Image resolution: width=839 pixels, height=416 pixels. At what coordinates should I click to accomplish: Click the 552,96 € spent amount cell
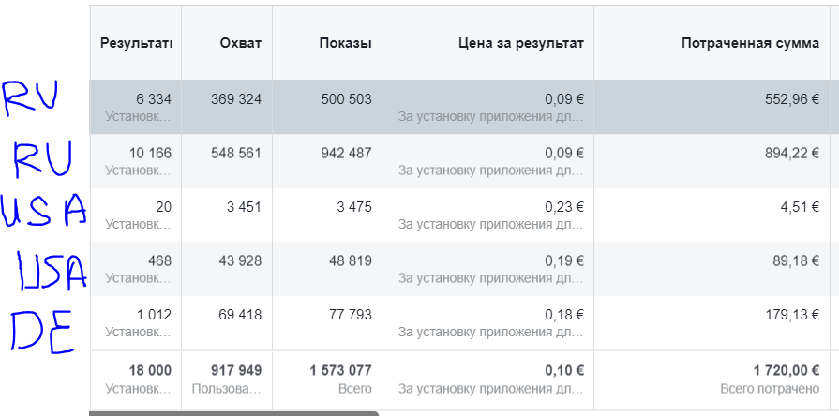coord(791,98)
